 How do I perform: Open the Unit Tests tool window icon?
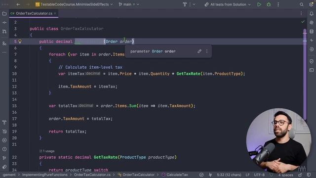4,167
